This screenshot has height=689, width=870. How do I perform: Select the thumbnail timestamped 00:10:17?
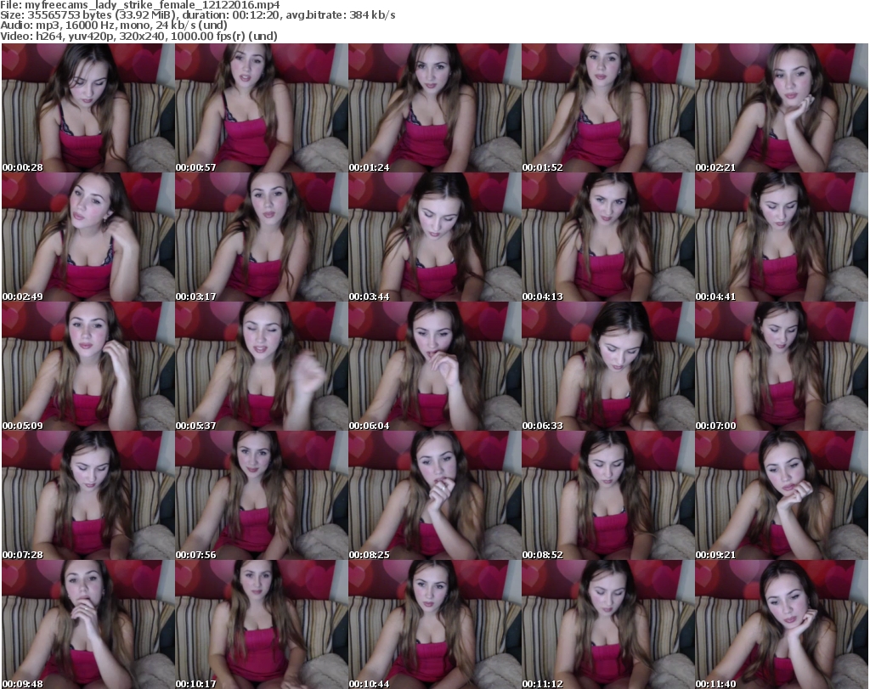pos(262,624)
